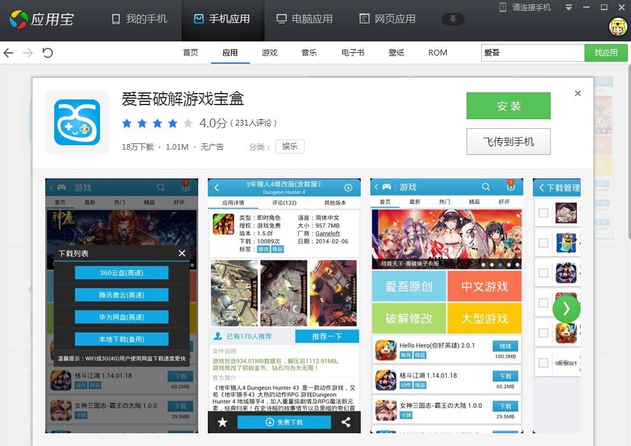Click the 安装 install button
Image resolution: width=631 pixels, height=446 pixels.
[509, 106]
